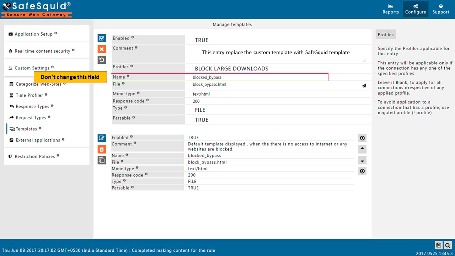The image size is (455, 256).
Task: Open Templates settings
Action: (26, 129)
